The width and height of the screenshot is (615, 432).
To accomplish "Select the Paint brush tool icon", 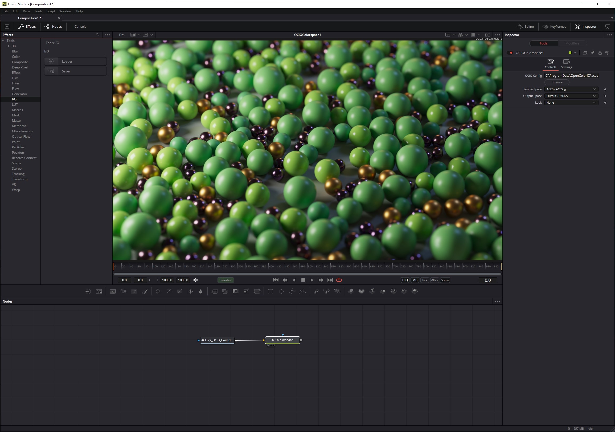I will click(145, 291).
